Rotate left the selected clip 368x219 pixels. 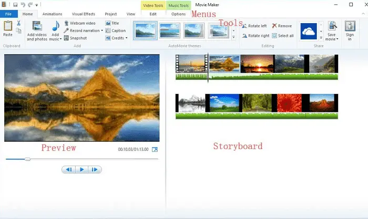coord(254,26)
